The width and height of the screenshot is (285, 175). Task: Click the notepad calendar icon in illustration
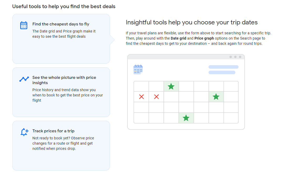pos(138,69)
